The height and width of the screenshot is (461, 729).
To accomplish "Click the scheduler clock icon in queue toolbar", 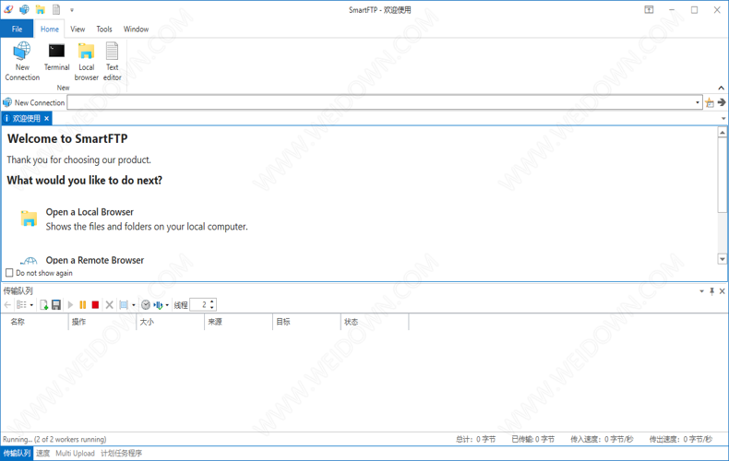I will [145, 305].
